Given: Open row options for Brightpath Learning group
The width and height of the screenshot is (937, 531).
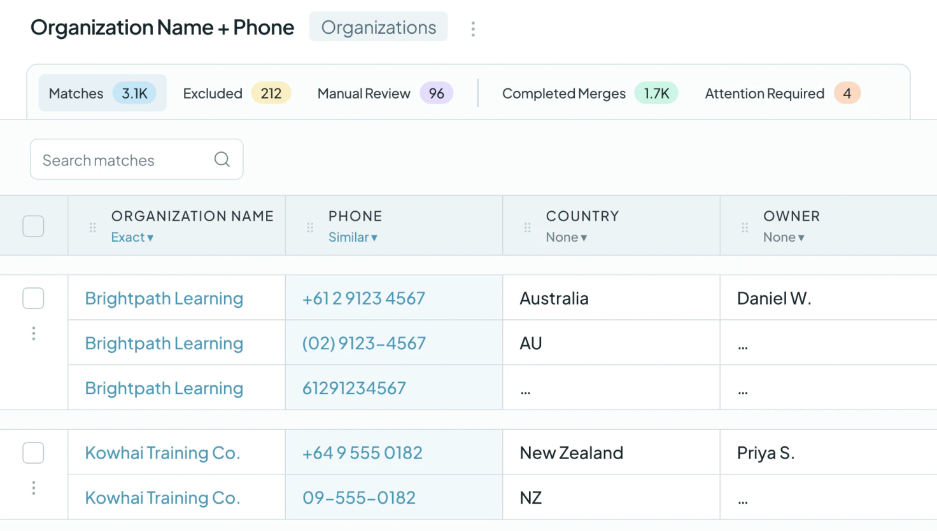Looking at the screenshot, I should (x=34, y=333).
